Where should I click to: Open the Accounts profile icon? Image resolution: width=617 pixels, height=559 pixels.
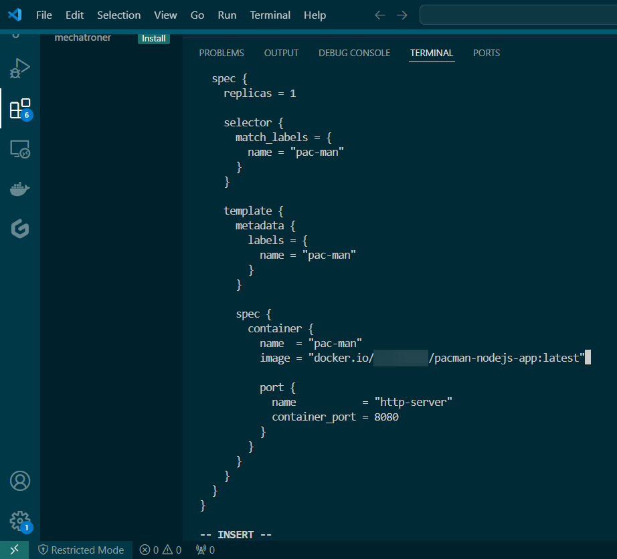click(x=19, y=481)
